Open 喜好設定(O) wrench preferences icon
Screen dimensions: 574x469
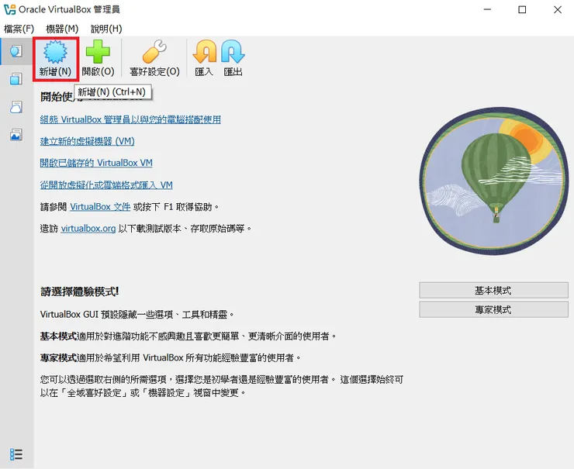[x=154, y=59]
